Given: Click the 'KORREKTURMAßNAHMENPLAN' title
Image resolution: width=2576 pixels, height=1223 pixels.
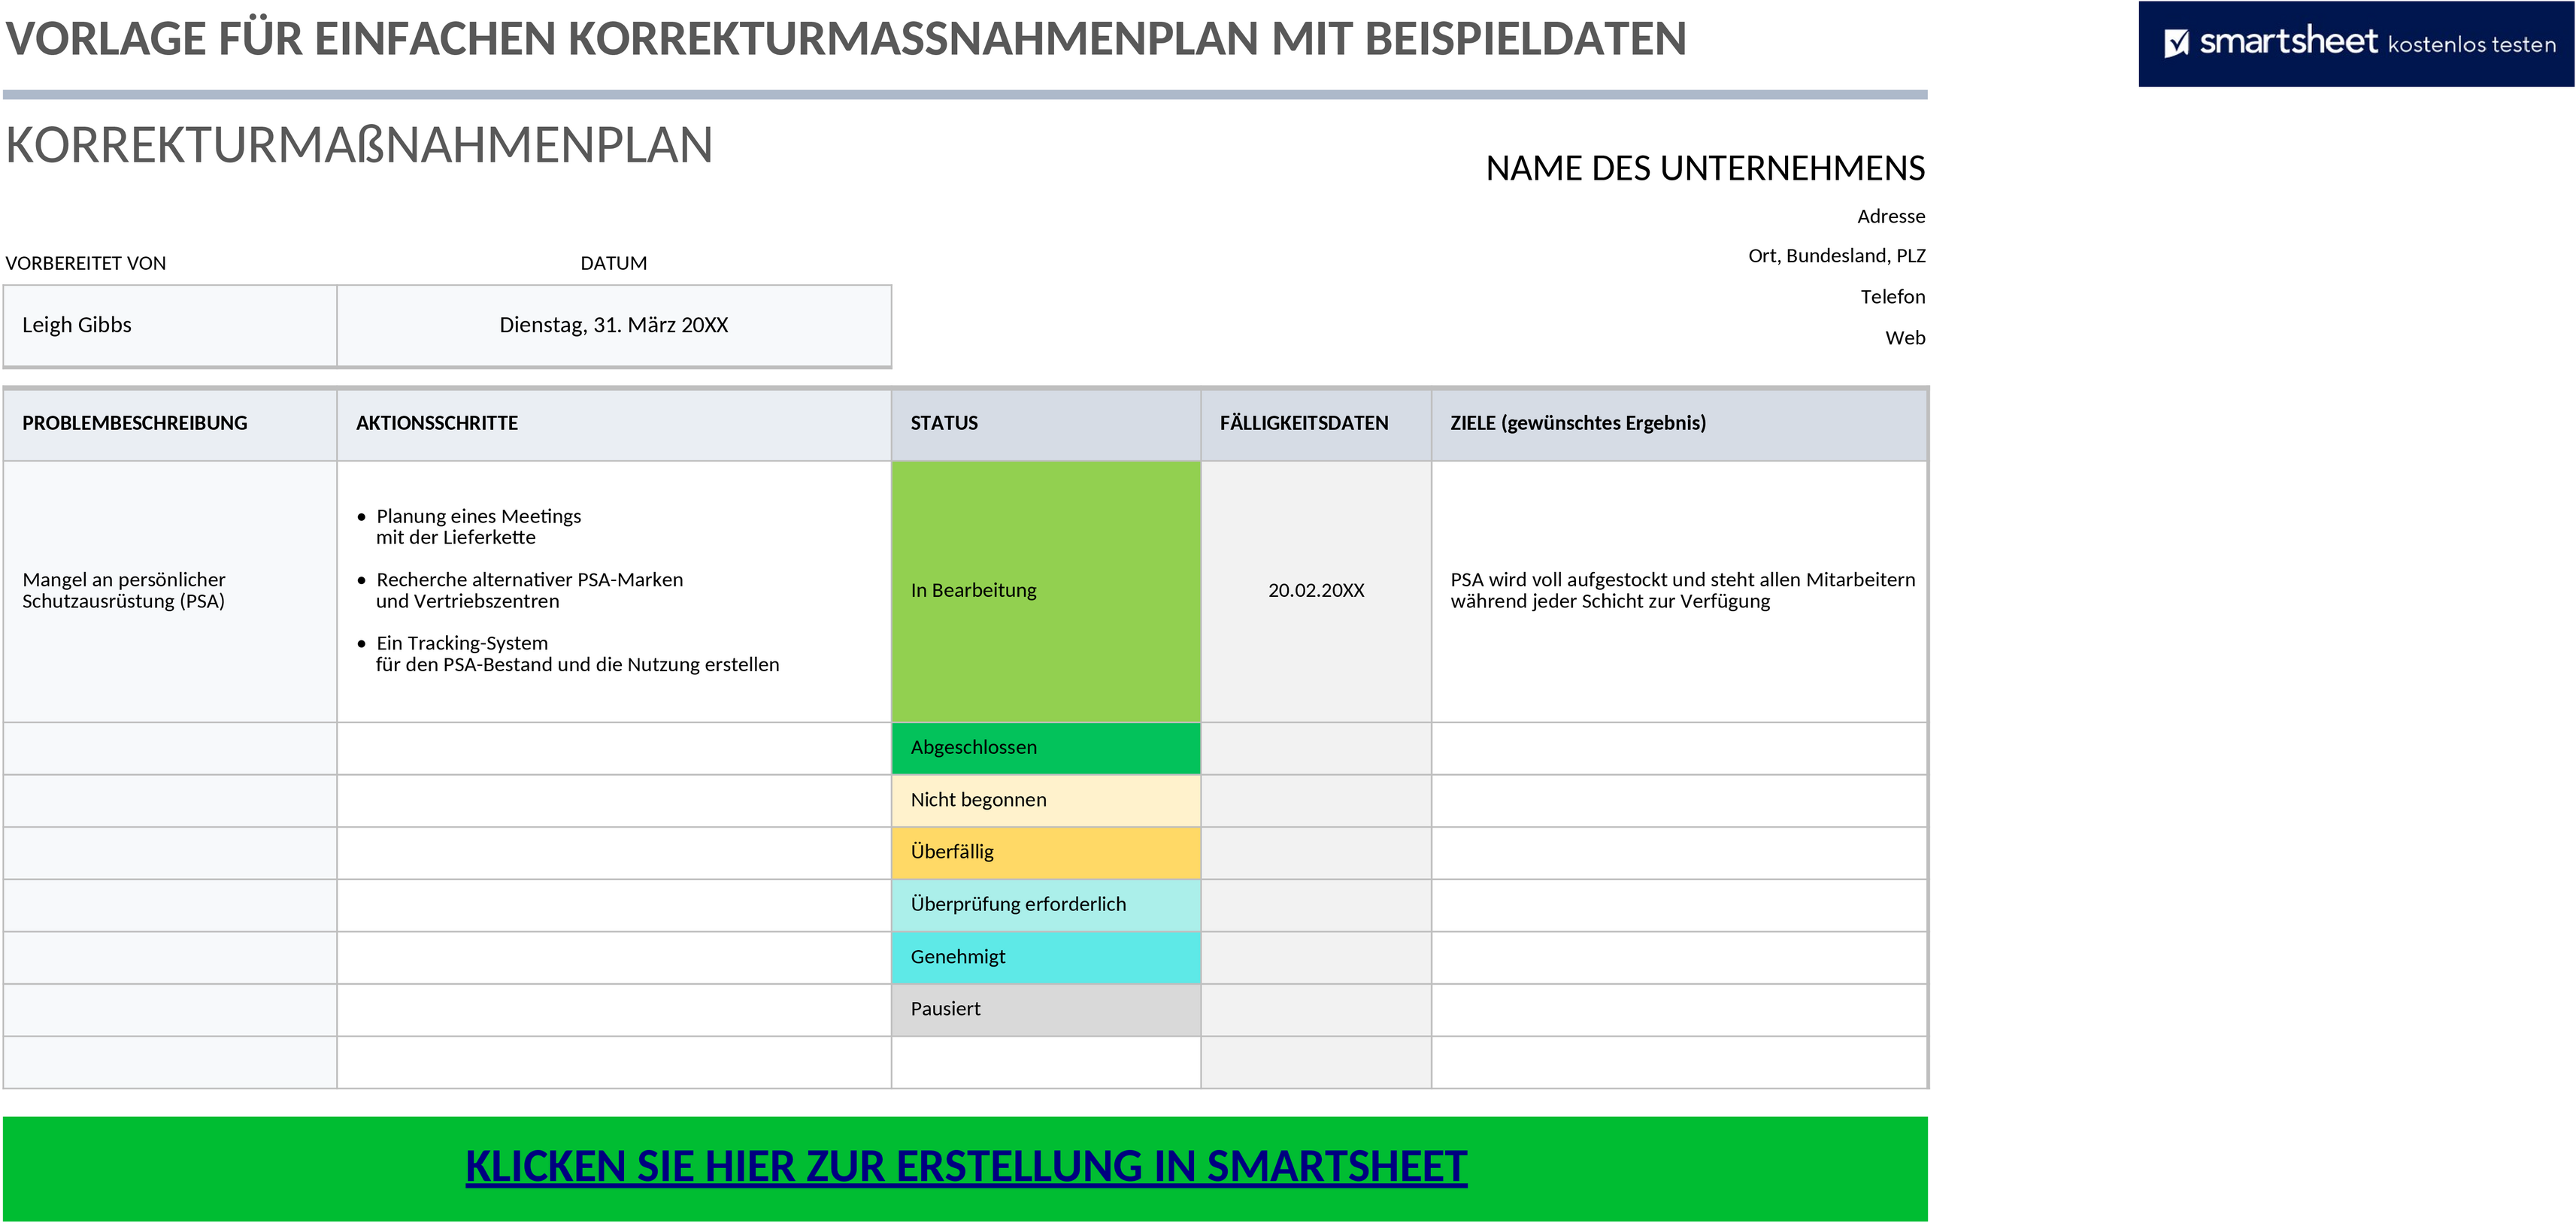Looking at the screenshot, I should click(x=359, y=146).
